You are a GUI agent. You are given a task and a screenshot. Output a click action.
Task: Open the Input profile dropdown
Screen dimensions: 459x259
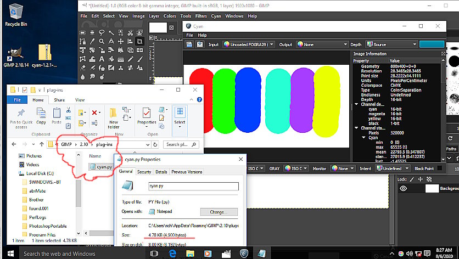(x=248, y=44)
